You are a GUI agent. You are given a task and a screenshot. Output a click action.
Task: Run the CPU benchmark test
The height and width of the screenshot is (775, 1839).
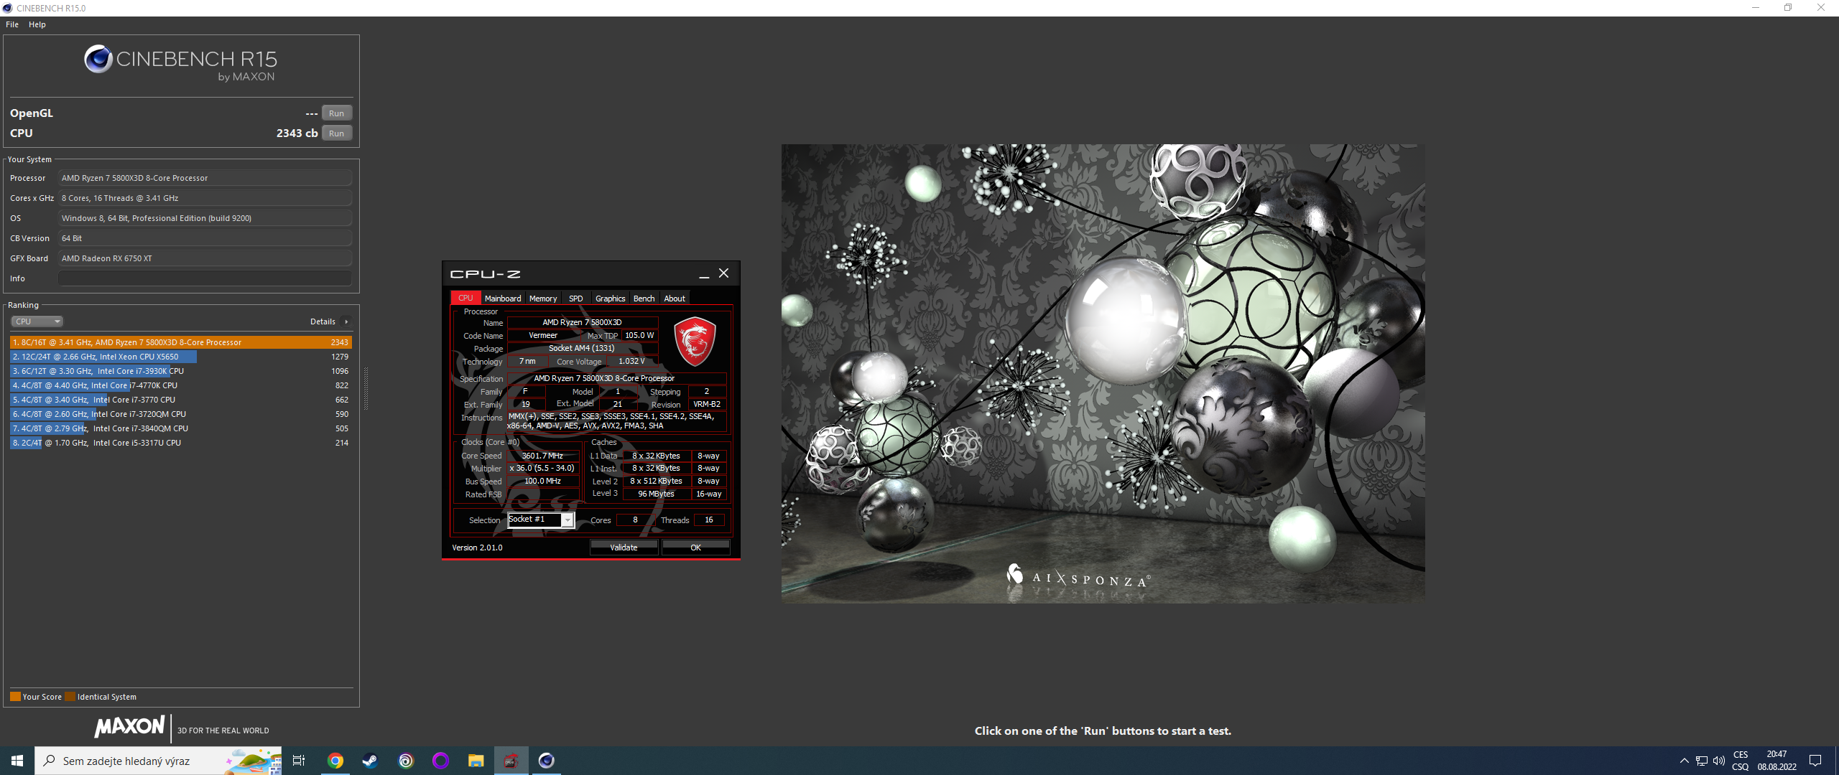click(336, 133)
